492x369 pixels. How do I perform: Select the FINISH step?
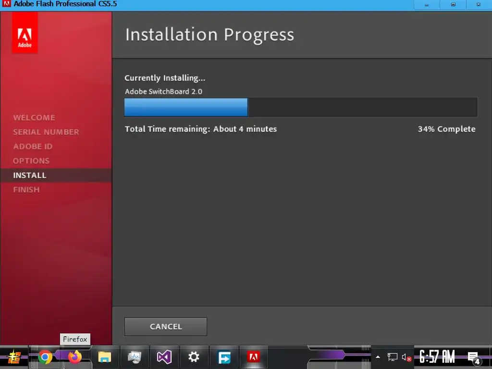pyautogui.click(x=26, y=190)
